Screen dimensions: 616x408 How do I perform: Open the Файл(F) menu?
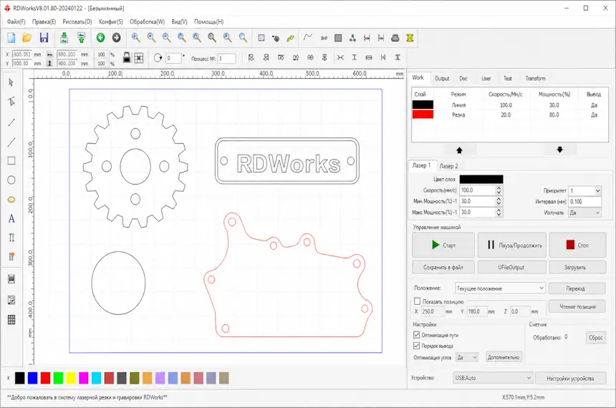16,21
